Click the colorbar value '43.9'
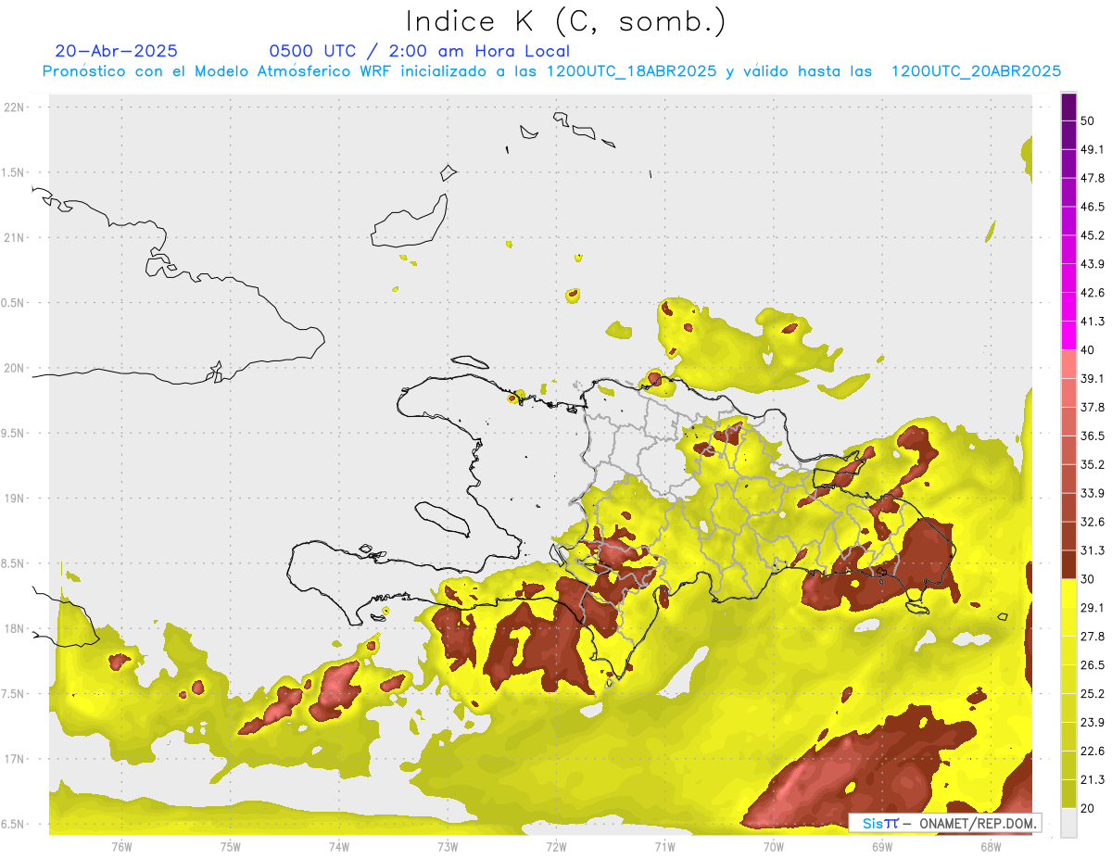This screenshot has height=859, width=1112. click(x=1093, y=264)
